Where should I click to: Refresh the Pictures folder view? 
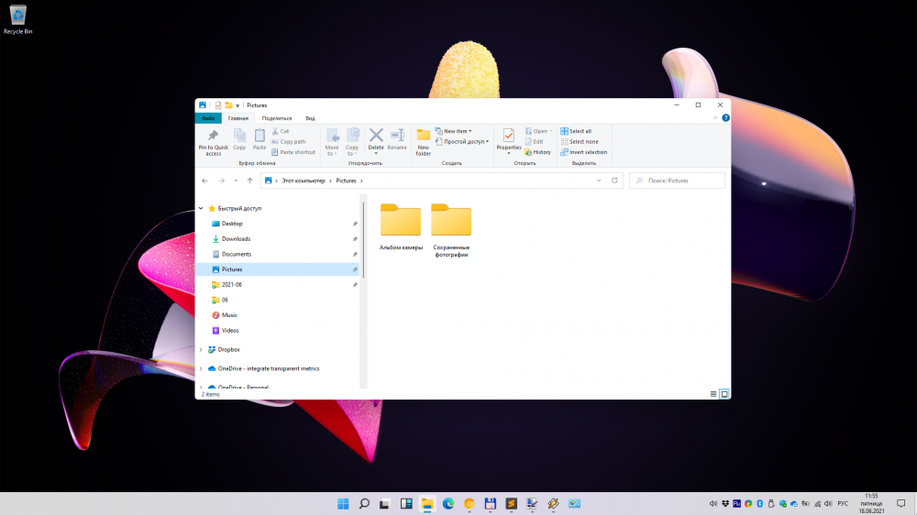click(615, 181)
